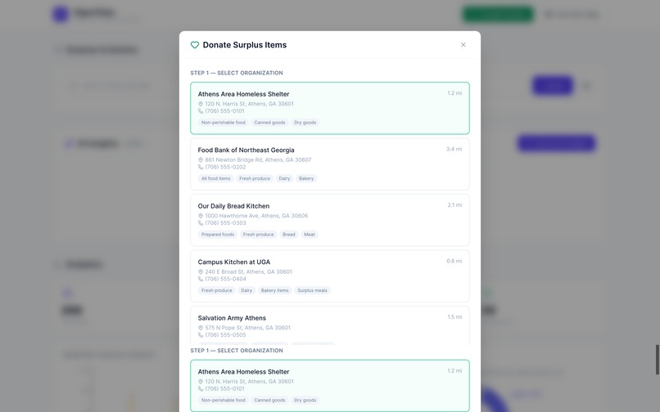Click the Prepared foods tag

tap(218, 235)
